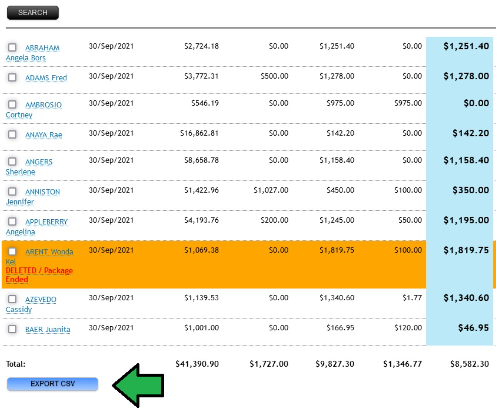Open the ANNISTON Jennifer record link

coord(43,192)
